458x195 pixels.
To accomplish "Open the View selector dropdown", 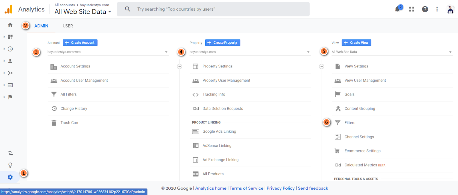I will [392, 52].
